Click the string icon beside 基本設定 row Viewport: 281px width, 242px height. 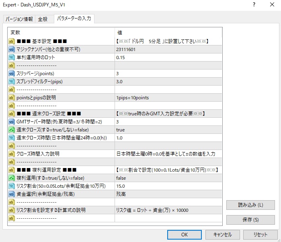[x=12, y=41]
